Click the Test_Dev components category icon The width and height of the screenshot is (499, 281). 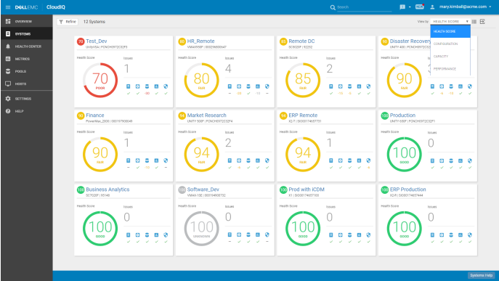[129, 86]
